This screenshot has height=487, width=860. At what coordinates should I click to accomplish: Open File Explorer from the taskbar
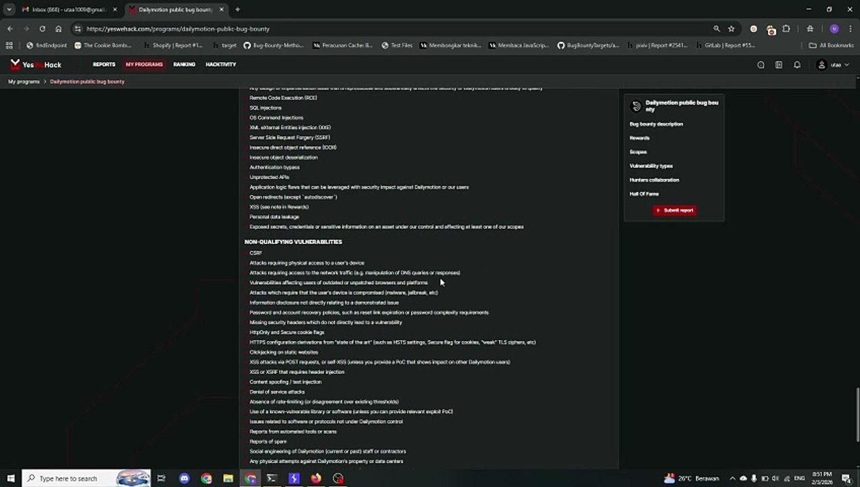(228, 478)
